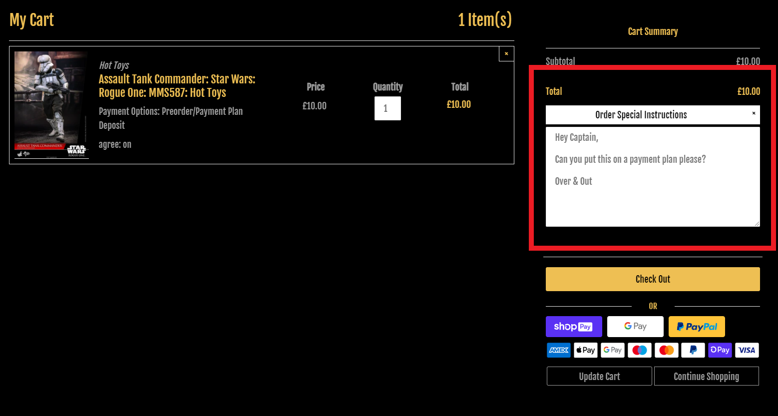This screenshot has width=778, height=416.
Task: Click the item Price value £10.00
Action: pyautogui.click(x=315, y=106)
